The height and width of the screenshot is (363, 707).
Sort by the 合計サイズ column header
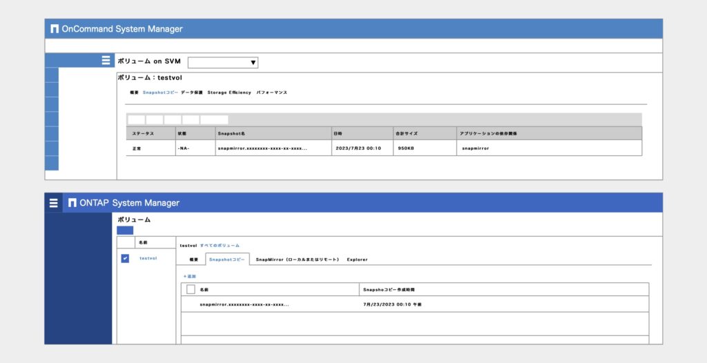click(x=405, y=133)
